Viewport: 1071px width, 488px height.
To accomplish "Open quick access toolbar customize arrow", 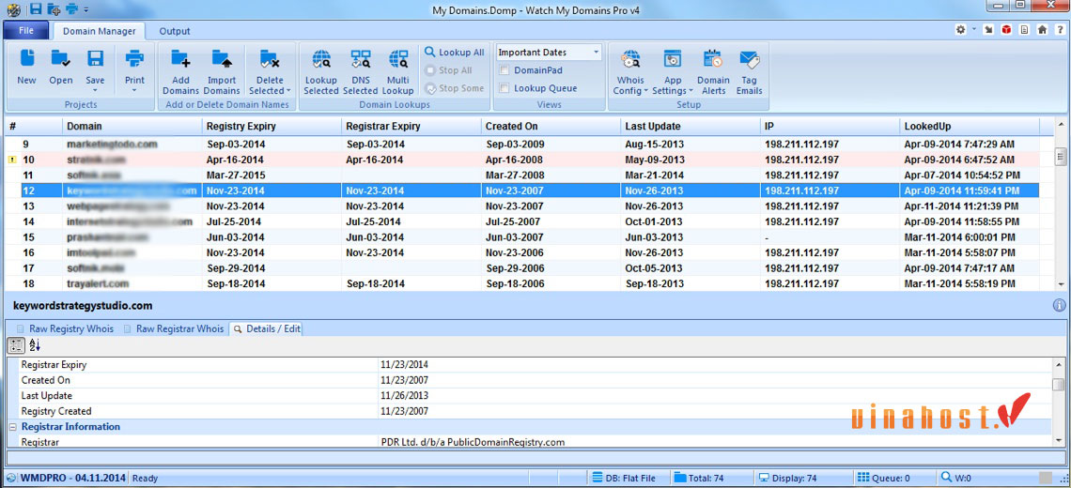I will click(85, 9).
